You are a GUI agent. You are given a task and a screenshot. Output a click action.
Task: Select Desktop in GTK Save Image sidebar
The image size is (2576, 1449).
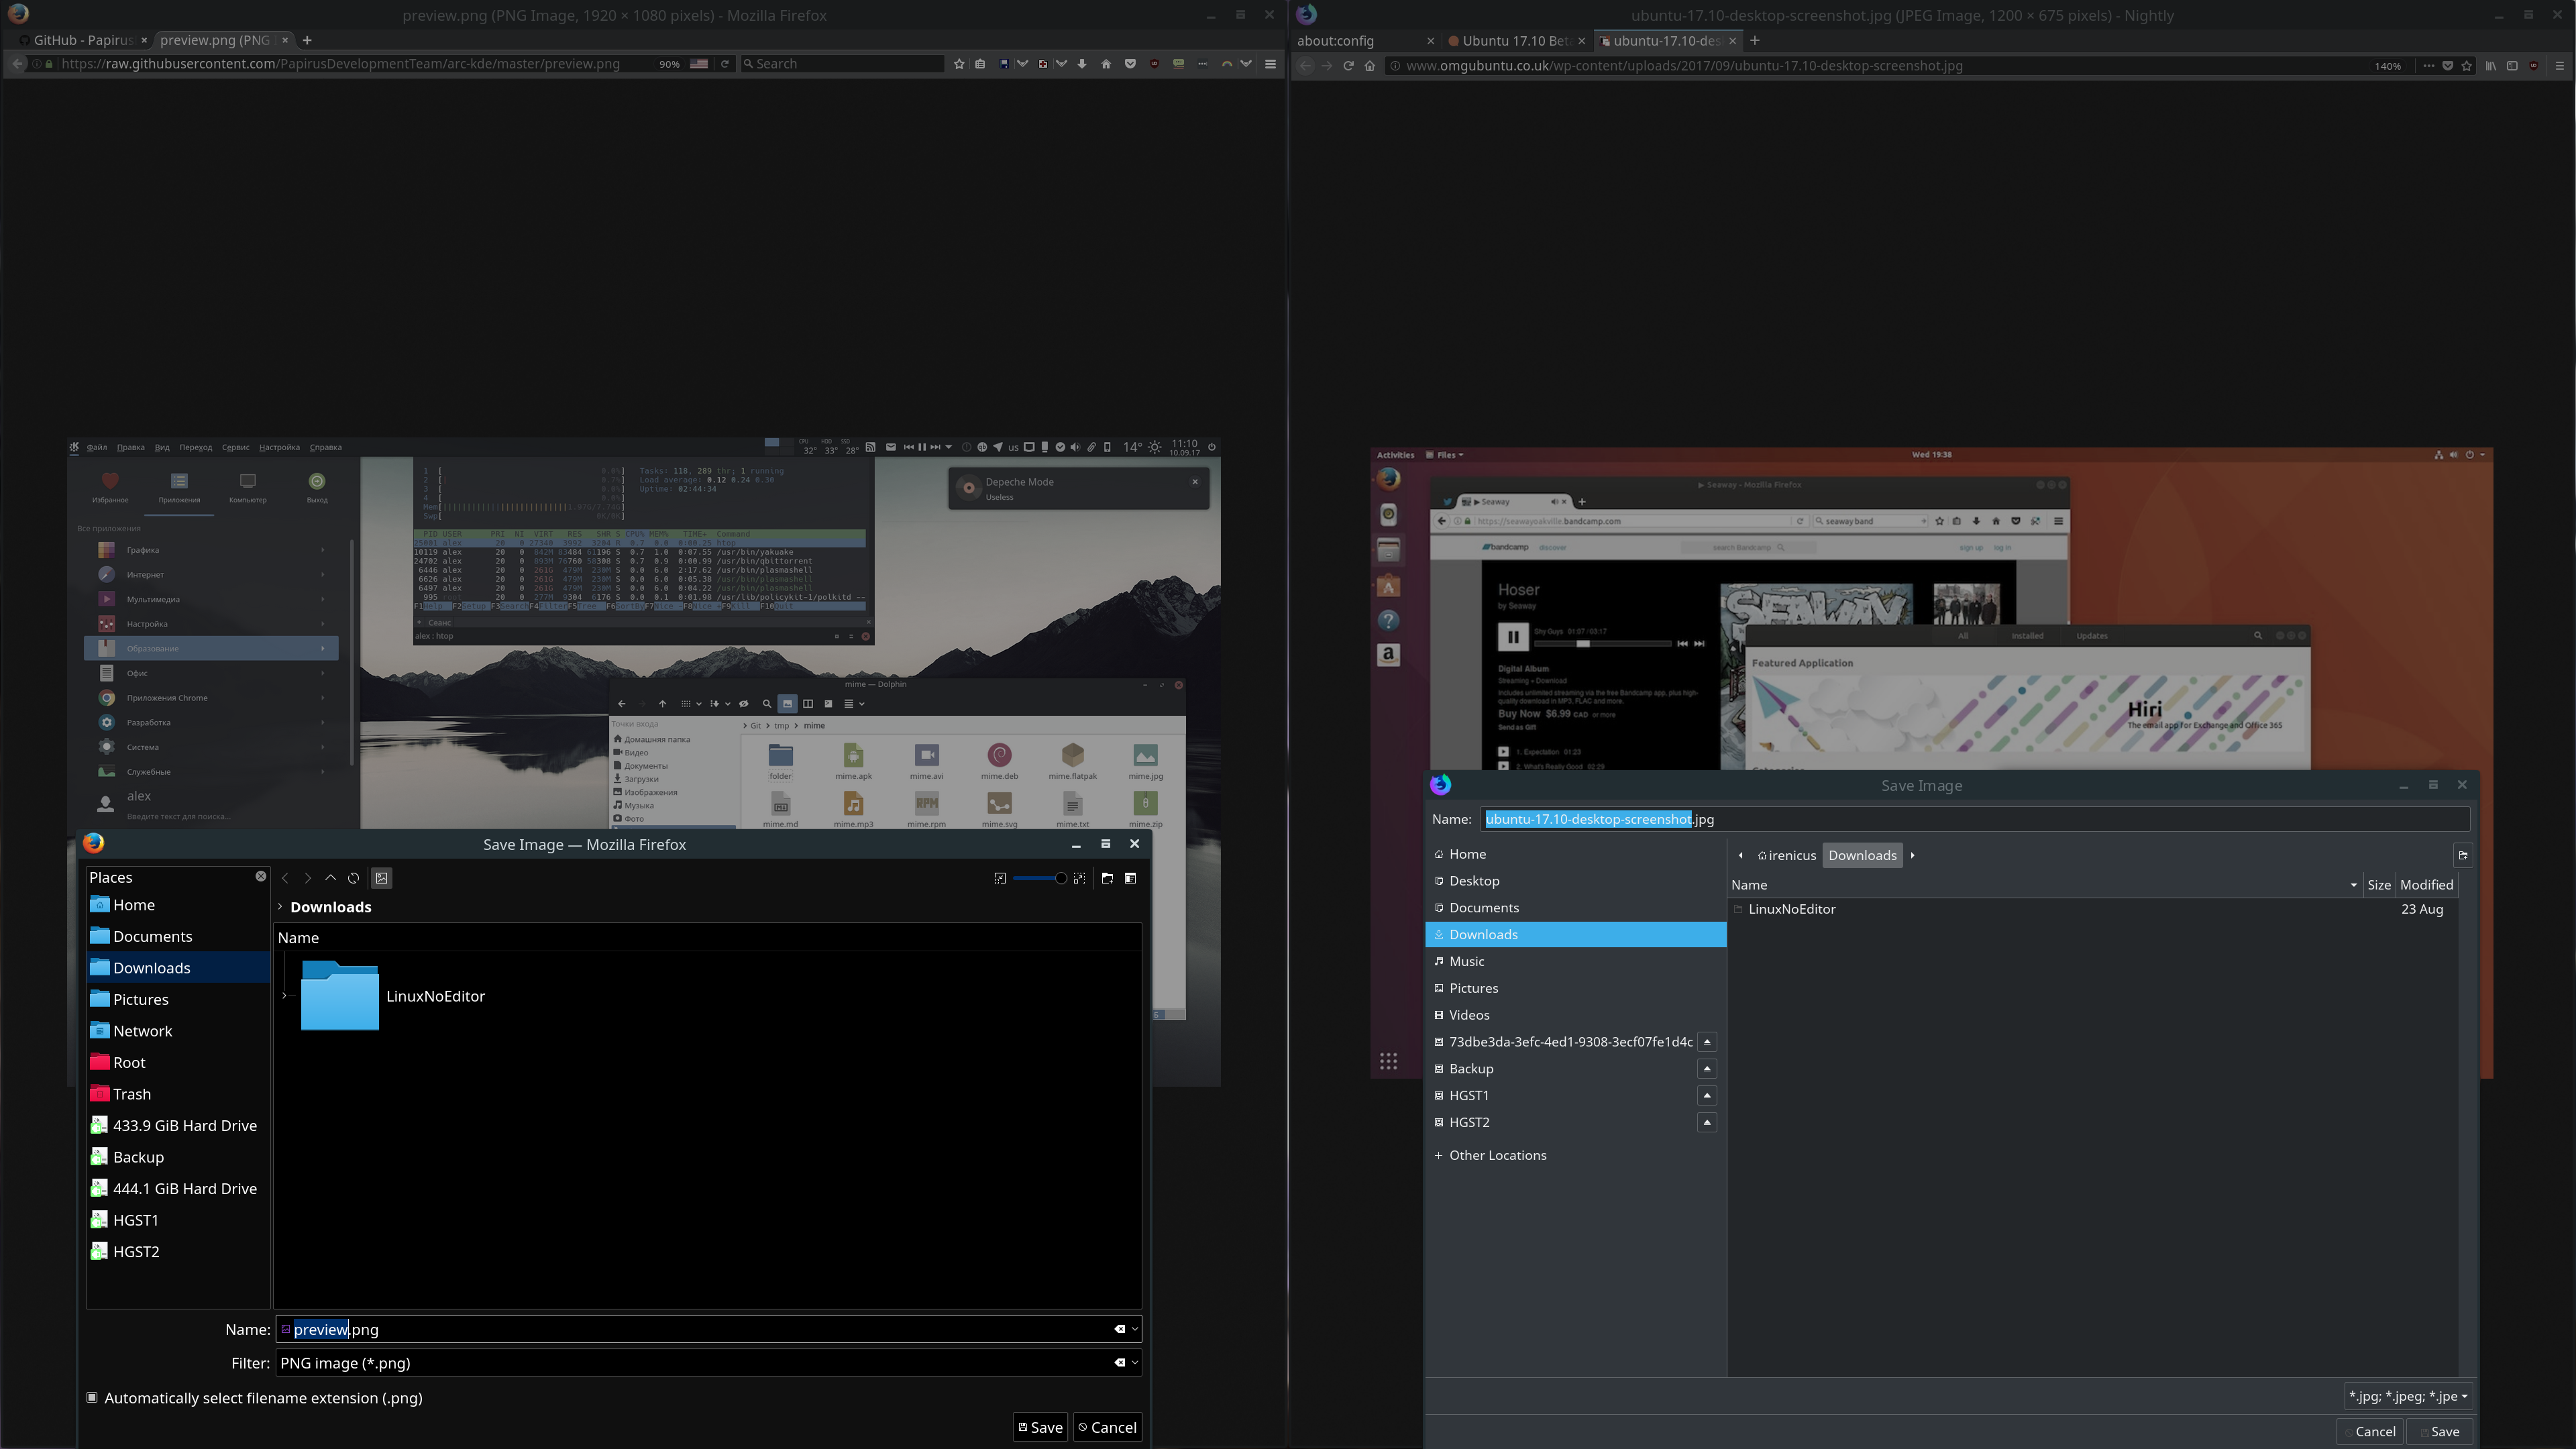[1576, 881]
